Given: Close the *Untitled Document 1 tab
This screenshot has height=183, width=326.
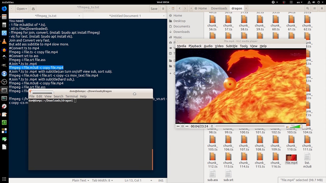Looking at the screenshot, I should click(164, 16).
